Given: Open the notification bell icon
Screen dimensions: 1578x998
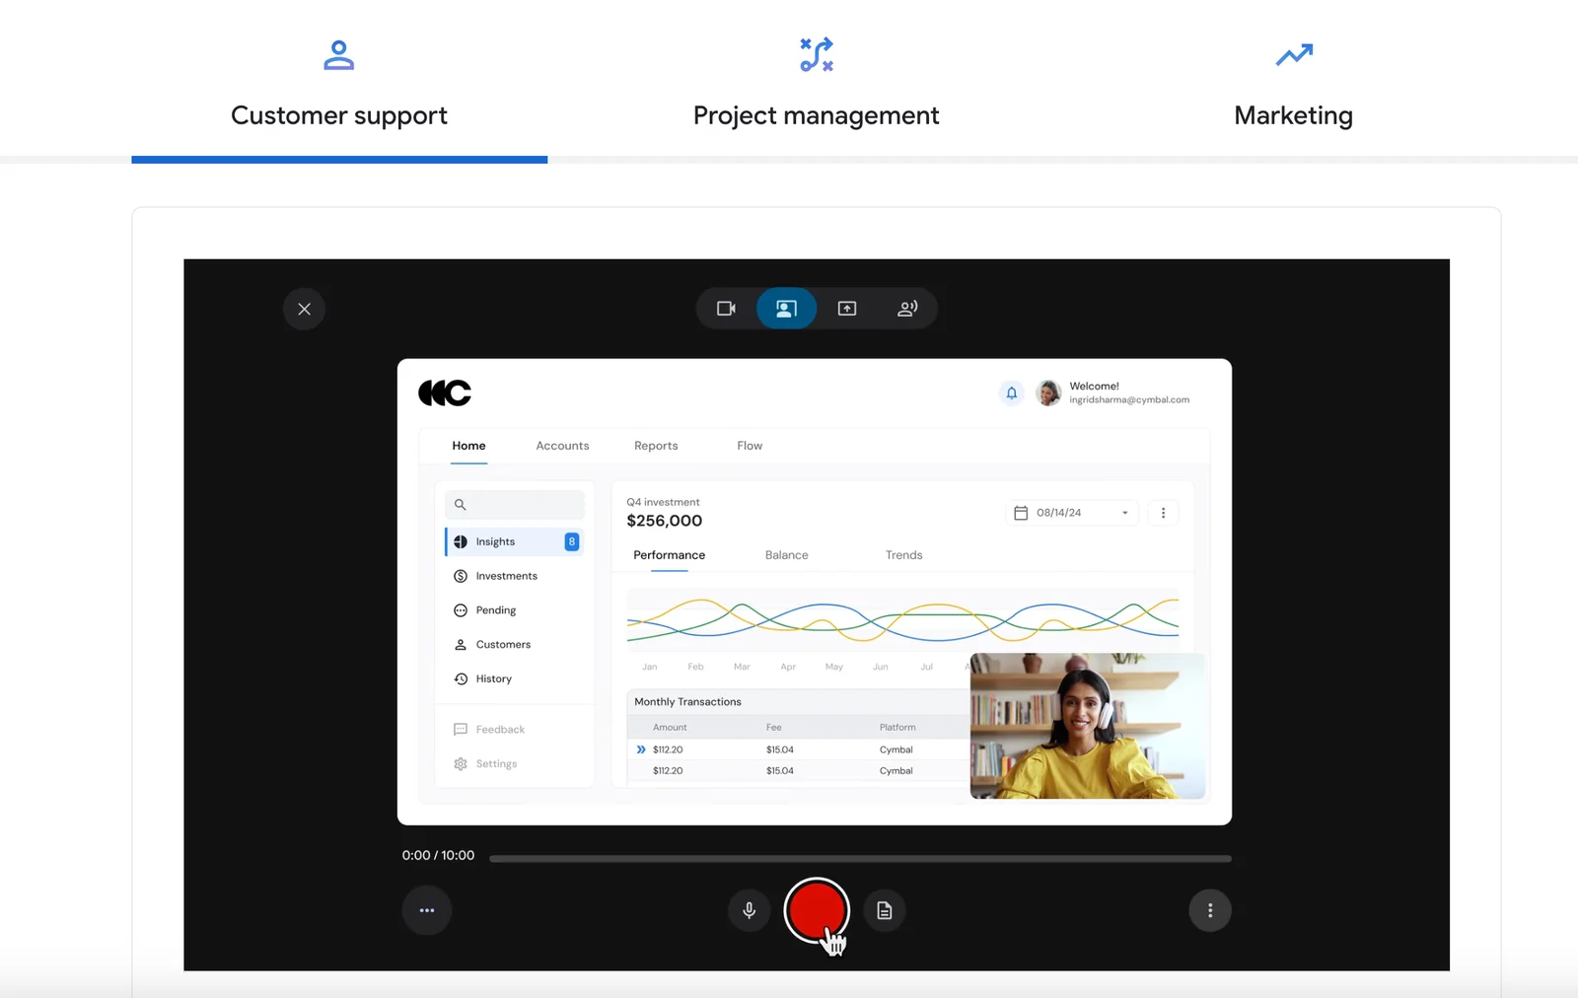Looking at the screenshot, I should click(1011, 392).
